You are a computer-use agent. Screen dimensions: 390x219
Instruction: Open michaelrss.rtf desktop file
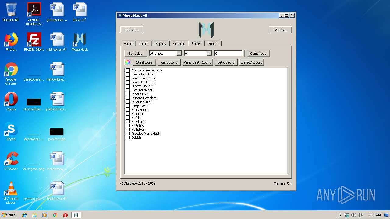tap(57, 42)
